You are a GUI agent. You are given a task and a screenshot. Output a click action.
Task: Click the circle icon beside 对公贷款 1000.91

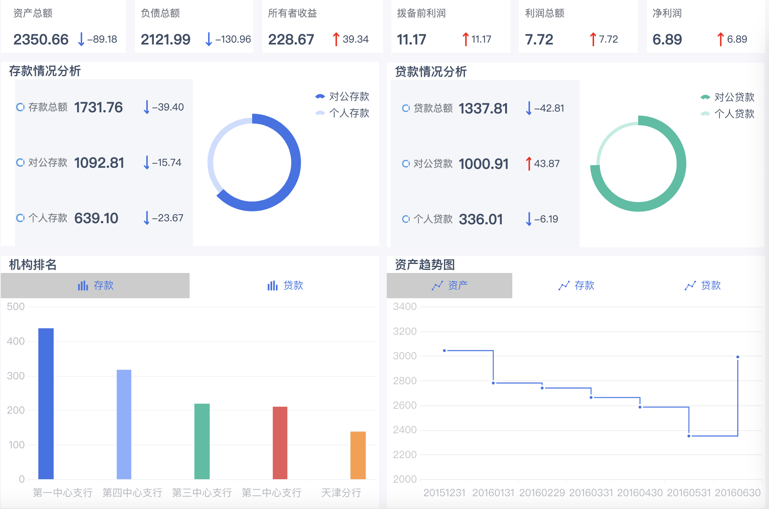point(406,164)
